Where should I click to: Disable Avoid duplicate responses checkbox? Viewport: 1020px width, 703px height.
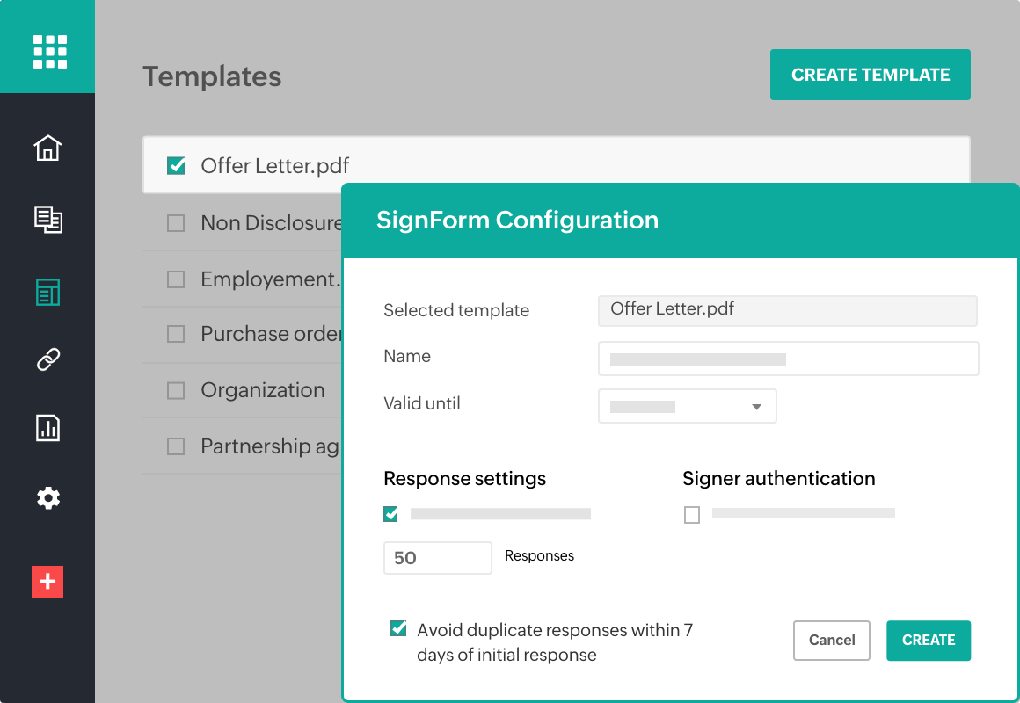(399, 629)
